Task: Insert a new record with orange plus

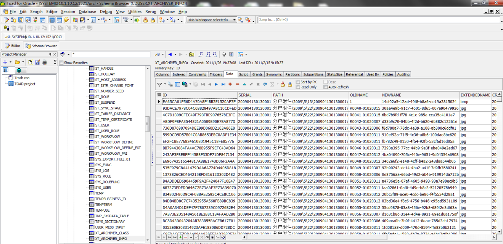Action: tap(230, 84)
